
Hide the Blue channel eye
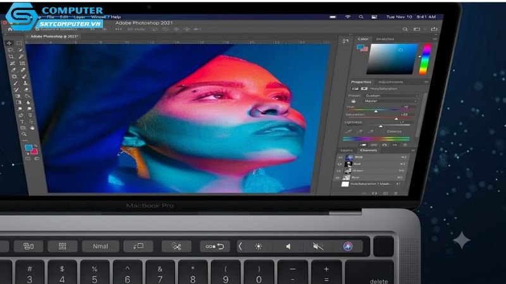(x=338, y=178)
